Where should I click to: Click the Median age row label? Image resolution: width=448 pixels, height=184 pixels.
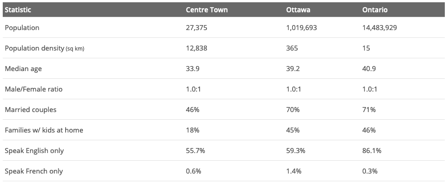(23, 69)
